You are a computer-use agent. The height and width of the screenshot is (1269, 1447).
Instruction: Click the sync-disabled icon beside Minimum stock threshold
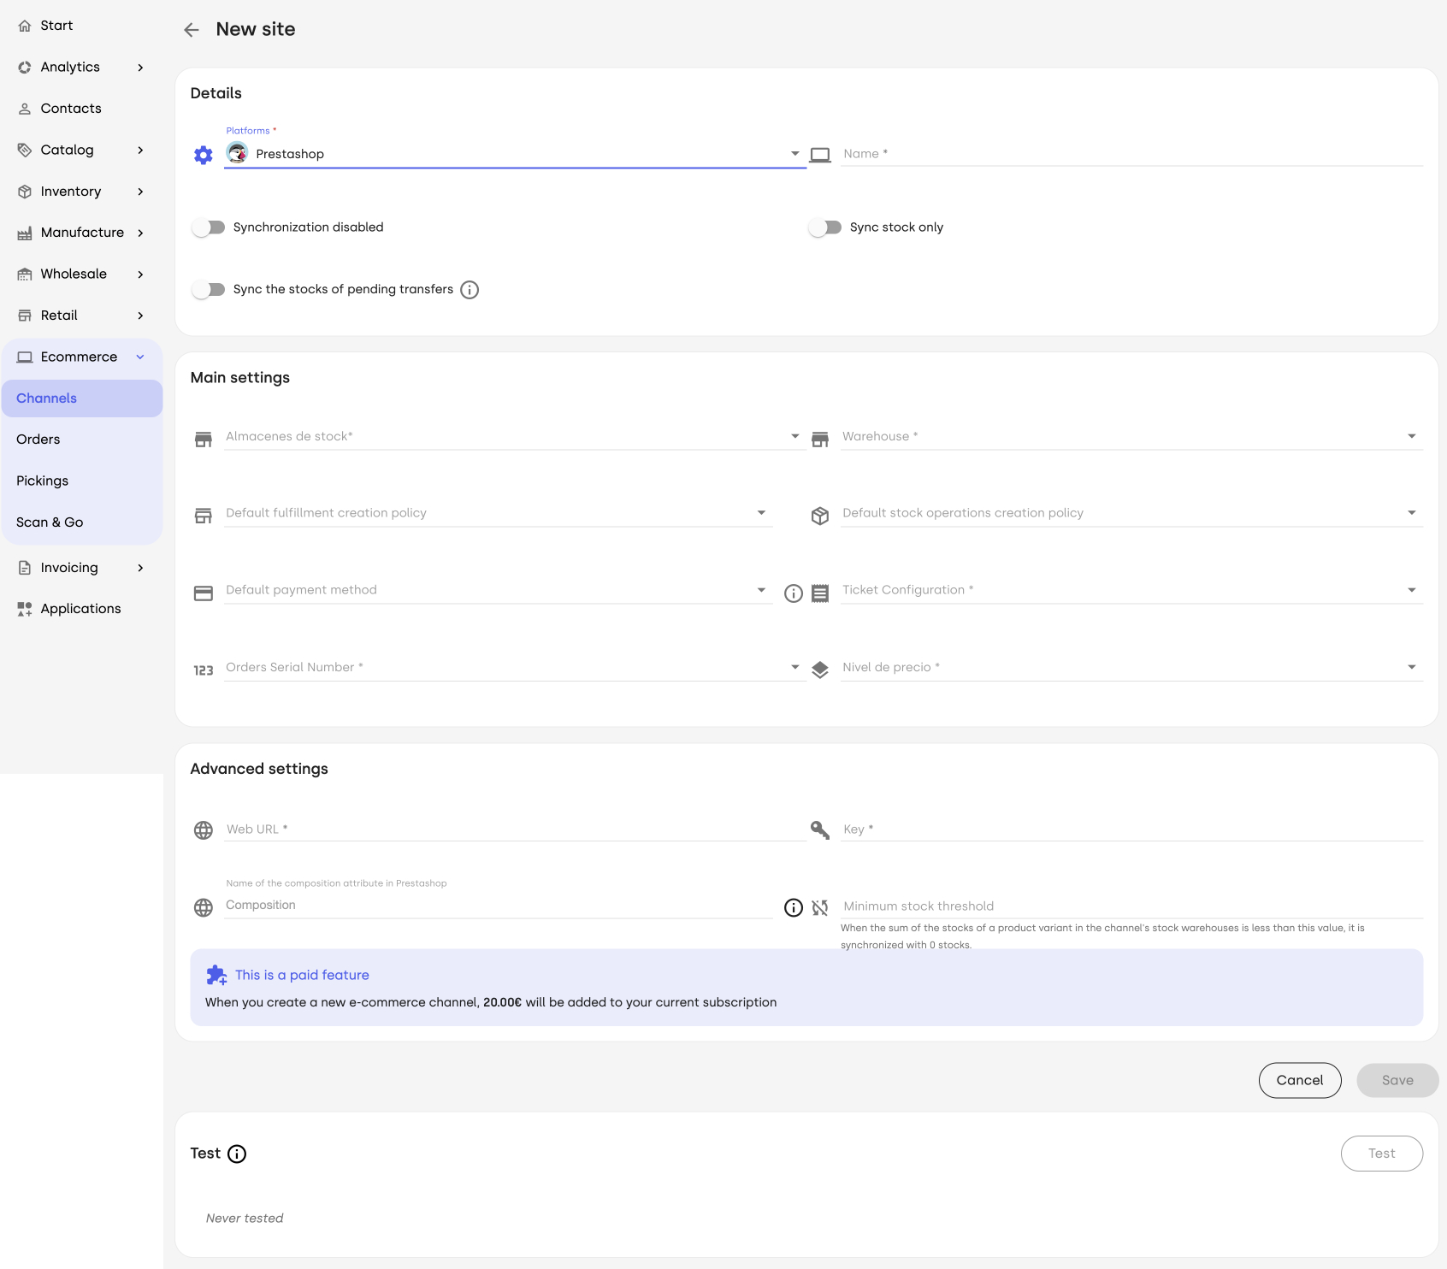[820, 907]
